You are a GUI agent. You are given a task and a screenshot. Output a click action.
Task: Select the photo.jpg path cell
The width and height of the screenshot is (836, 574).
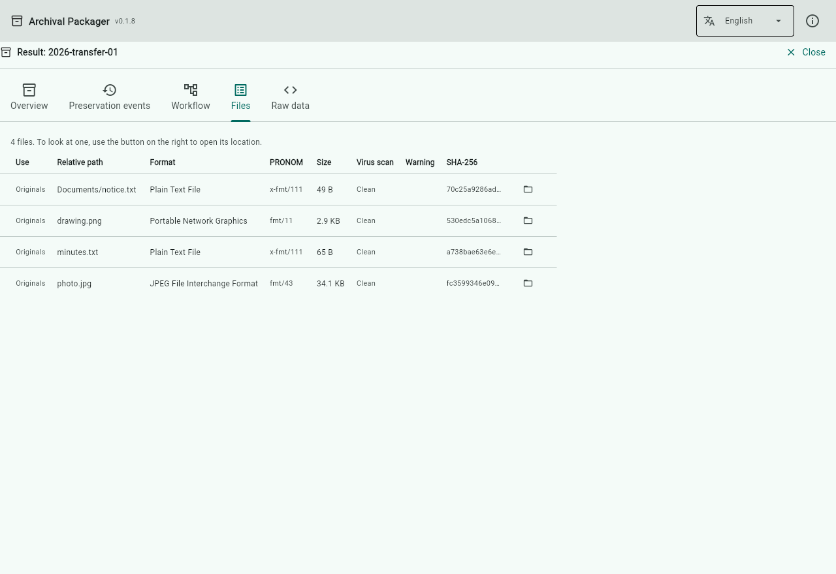74,284
